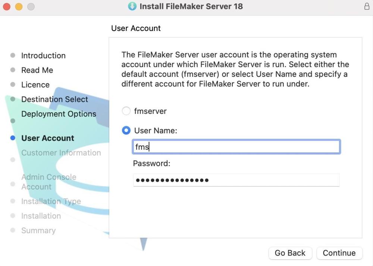This screenshot has height=266, width=373.
Task: Click the blue bullet beside User Account
Action: (13, 138)
